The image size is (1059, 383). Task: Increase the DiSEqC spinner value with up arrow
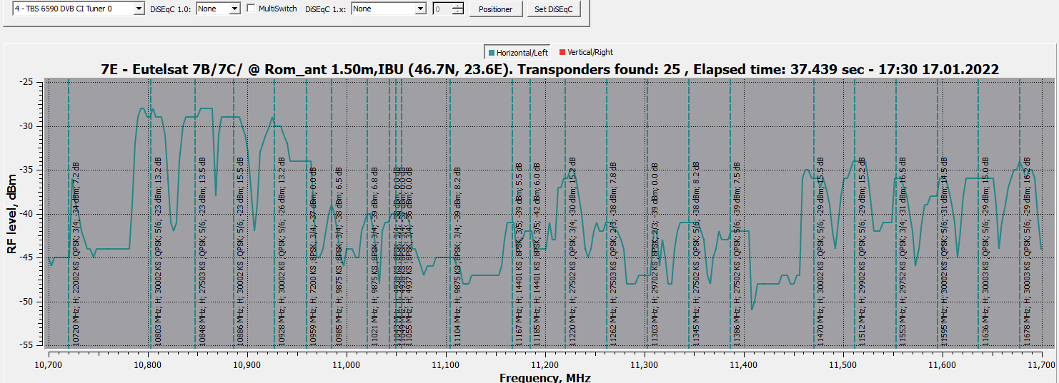(x=458, y=6)
